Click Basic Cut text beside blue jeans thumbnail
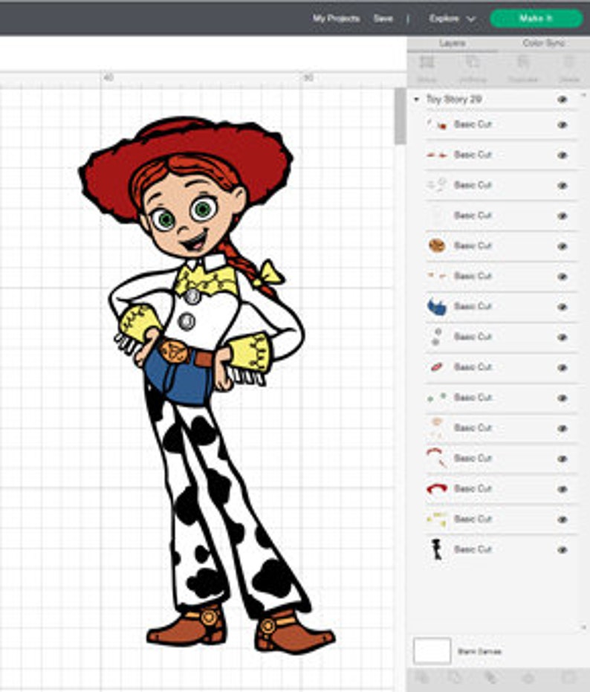This screenshot has width=590, height=692. pos(473,306)
